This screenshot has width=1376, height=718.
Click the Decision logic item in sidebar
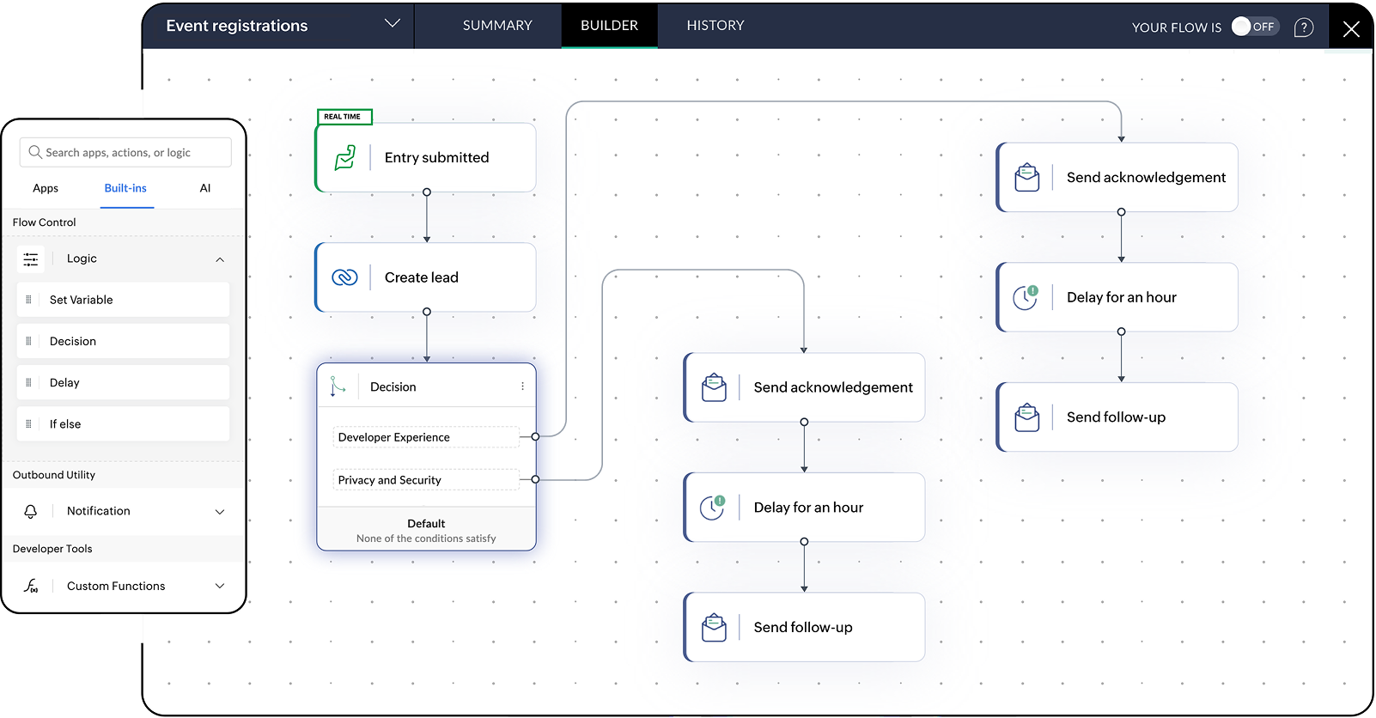pyautogui.click(x=124, y=341)
